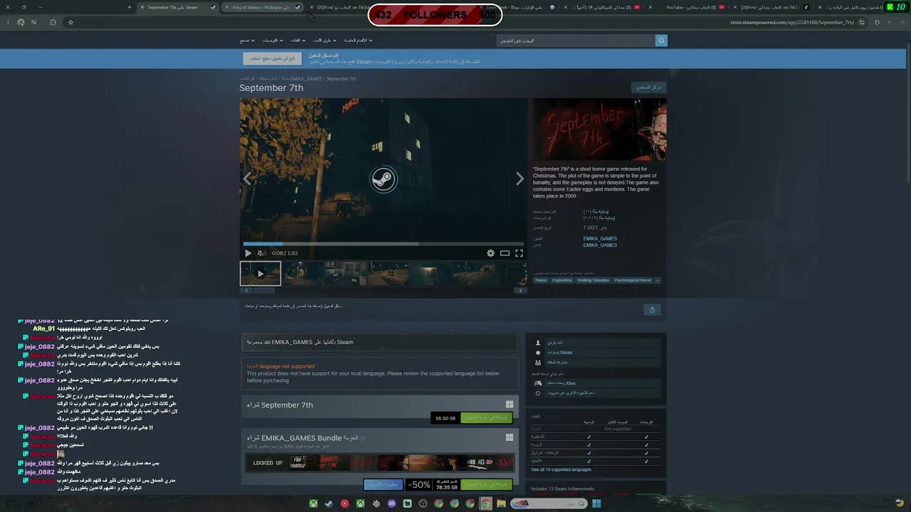This screenshot has height=512, width=911.
Task: Reload the page
Action: [x=877, y=22]
